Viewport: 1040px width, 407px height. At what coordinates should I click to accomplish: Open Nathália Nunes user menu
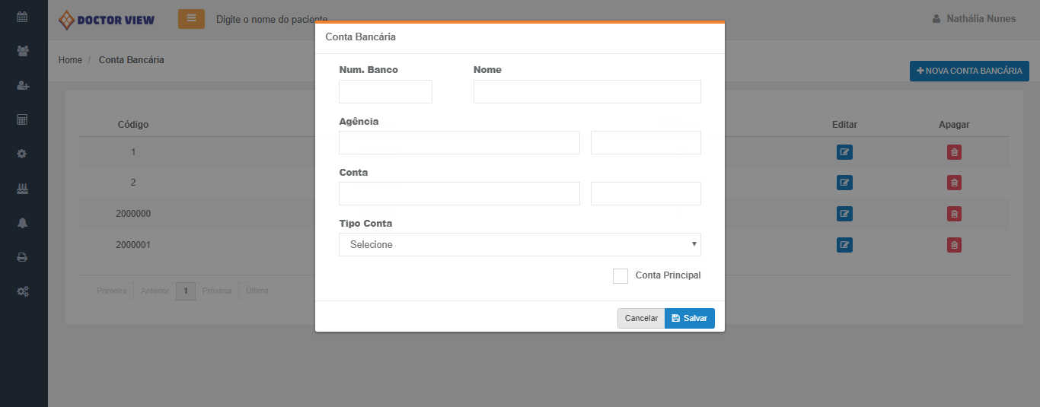(974, 19)
